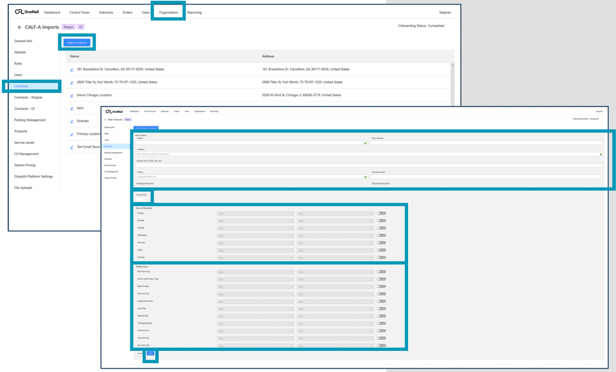Open Dashboard tab in back window nav
Screen dimensions: 616x372
click(x=52, y=12)
